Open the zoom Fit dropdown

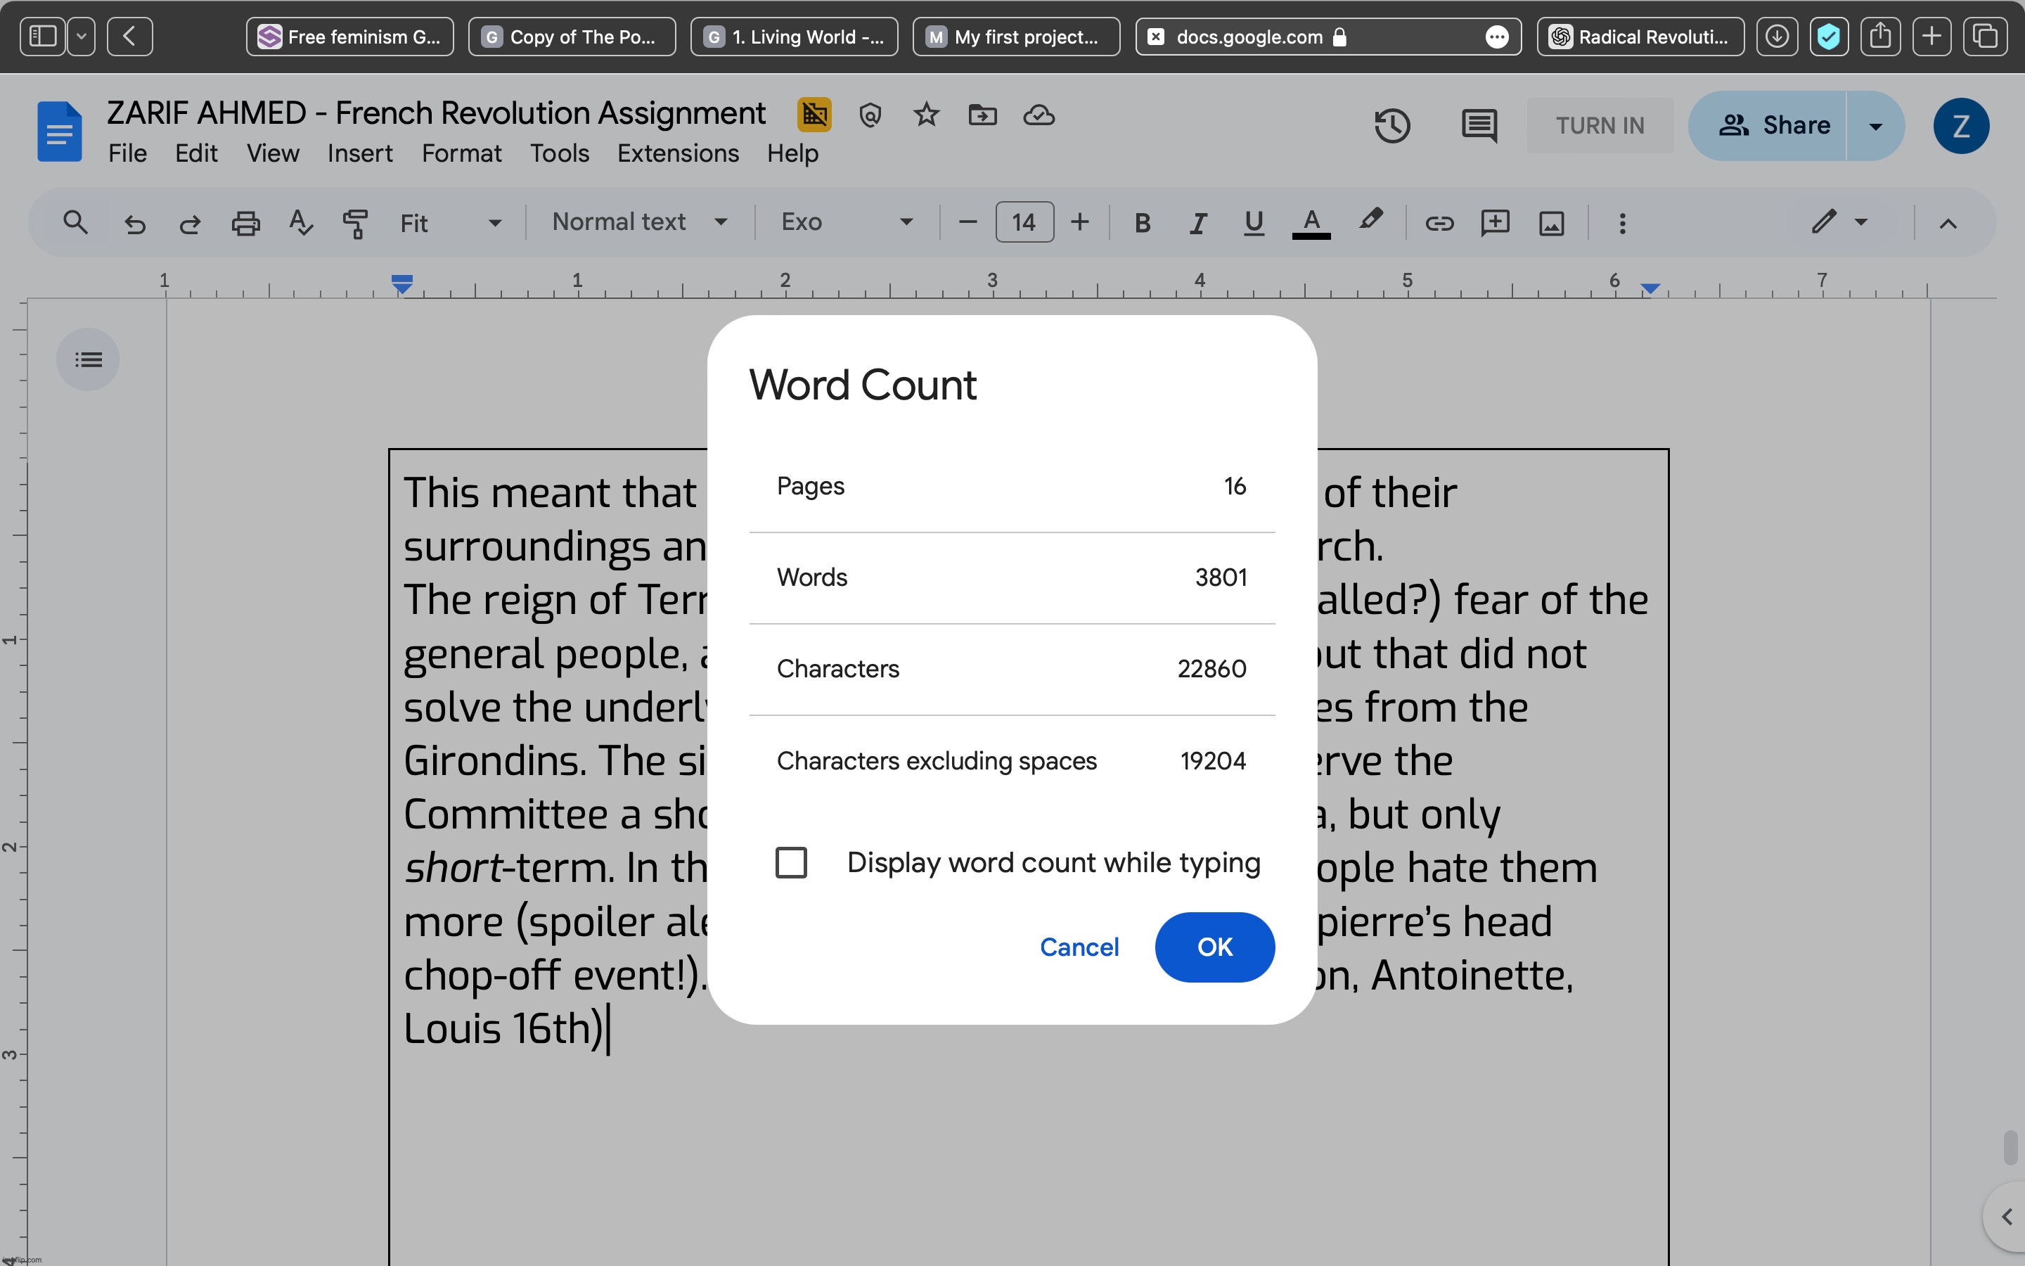(x=450, y=224)
